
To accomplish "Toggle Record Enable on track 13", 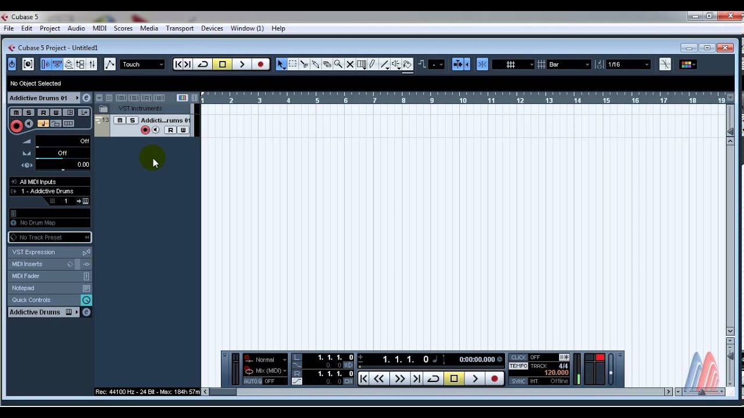I will [x=145, y=130].
